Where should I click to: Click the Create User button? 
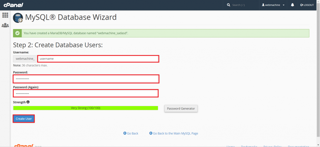click(24, 119)
